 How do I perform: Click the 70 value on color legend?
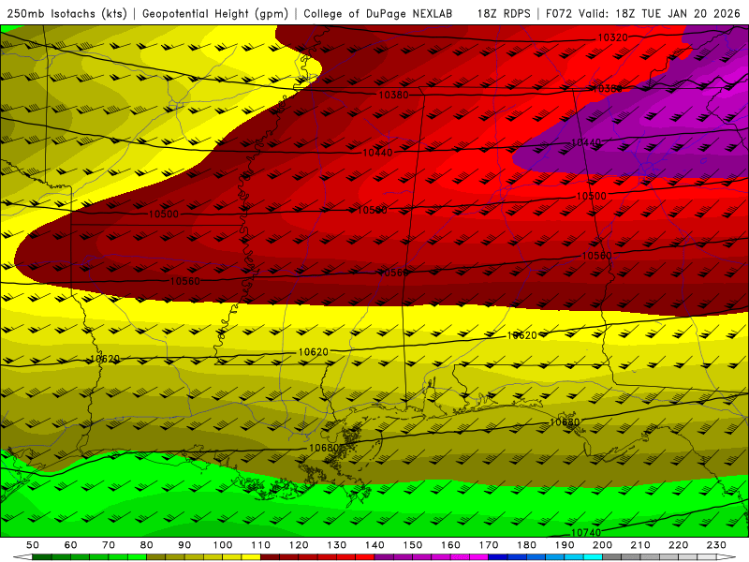109,545
